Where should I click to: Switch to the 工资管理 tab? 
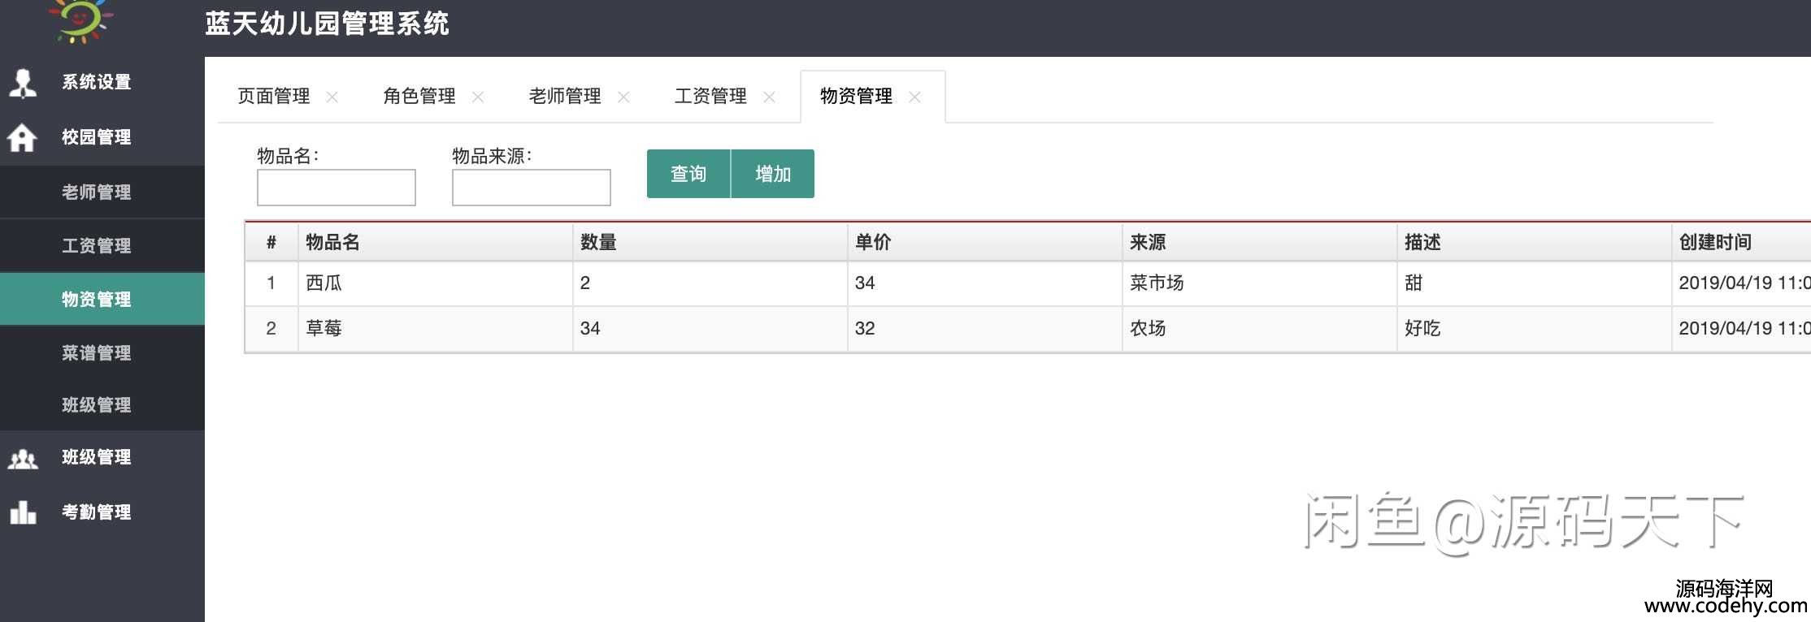tap(710, 96)
